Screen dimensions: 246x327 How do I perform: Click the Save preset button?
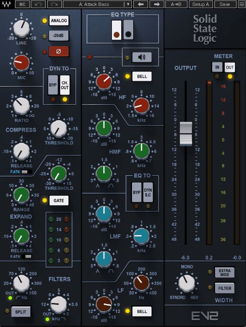tap(225, 4)
